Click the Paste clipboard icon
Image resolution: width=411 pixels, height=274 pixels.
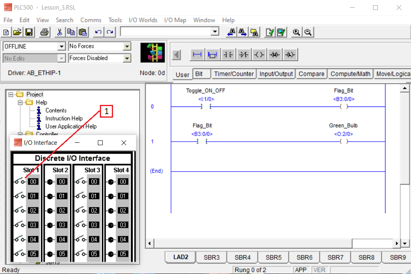pos(83,32)
